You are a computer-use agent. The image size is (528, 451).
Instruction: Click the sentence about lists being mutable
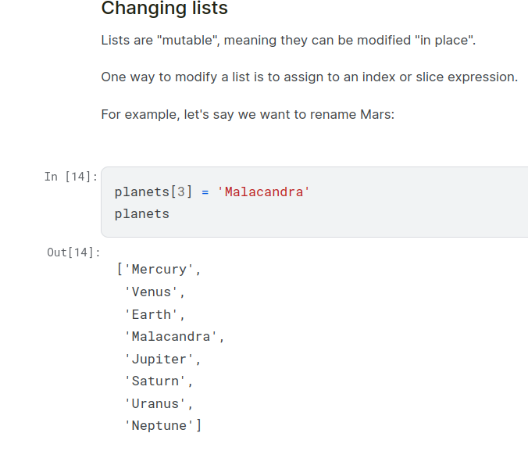(288, 40)
